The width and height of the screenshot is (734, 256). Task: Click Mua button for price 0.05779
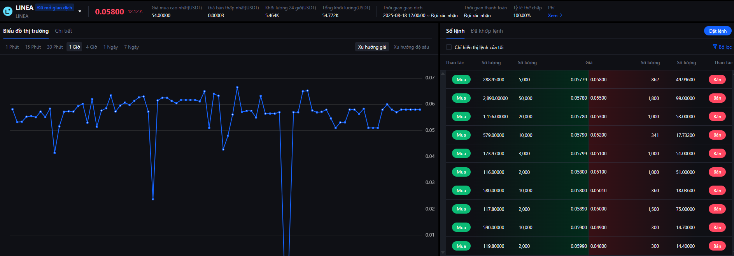[461, 80]
